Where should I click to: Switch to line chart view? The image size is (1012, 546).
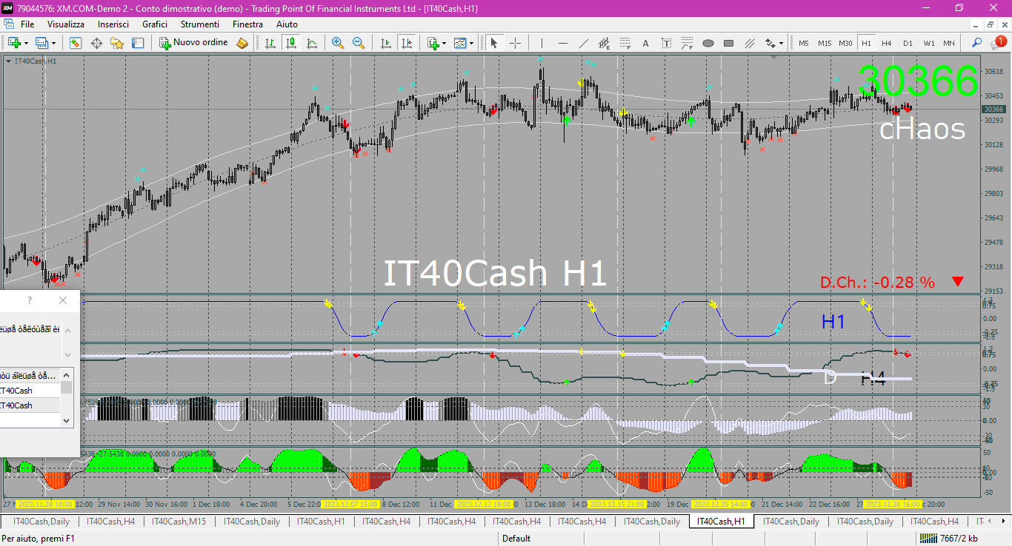[x=312, y=43]
